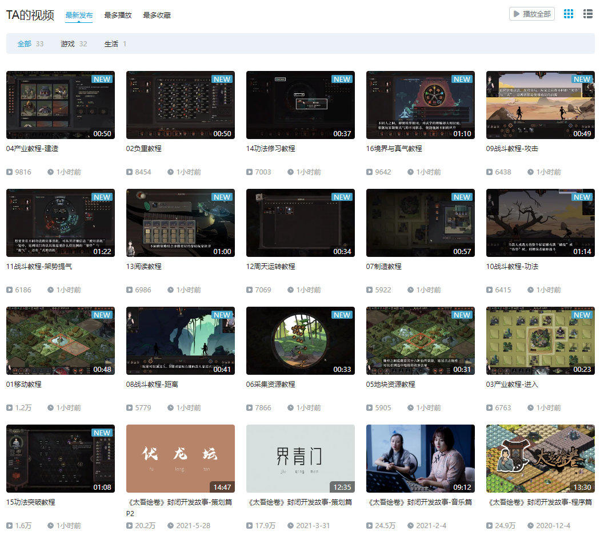Click title 封闭开发故事-程序篇
The width and height of the screenshot is (604, 535).
539,502
